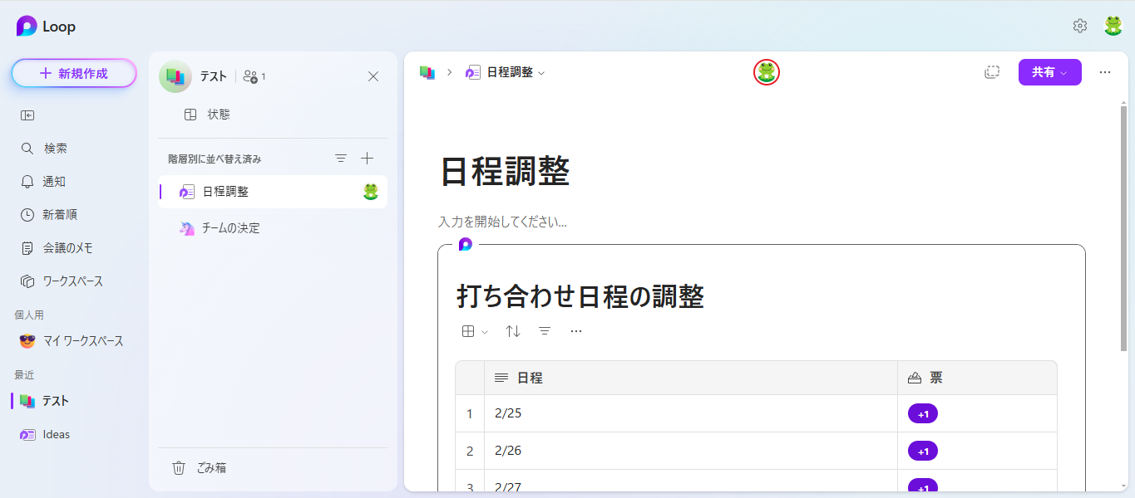The height and width of the screenshot is (498, 1135).
Task: Copy the 日程調整 Loop component
Action: pos(992,72)
